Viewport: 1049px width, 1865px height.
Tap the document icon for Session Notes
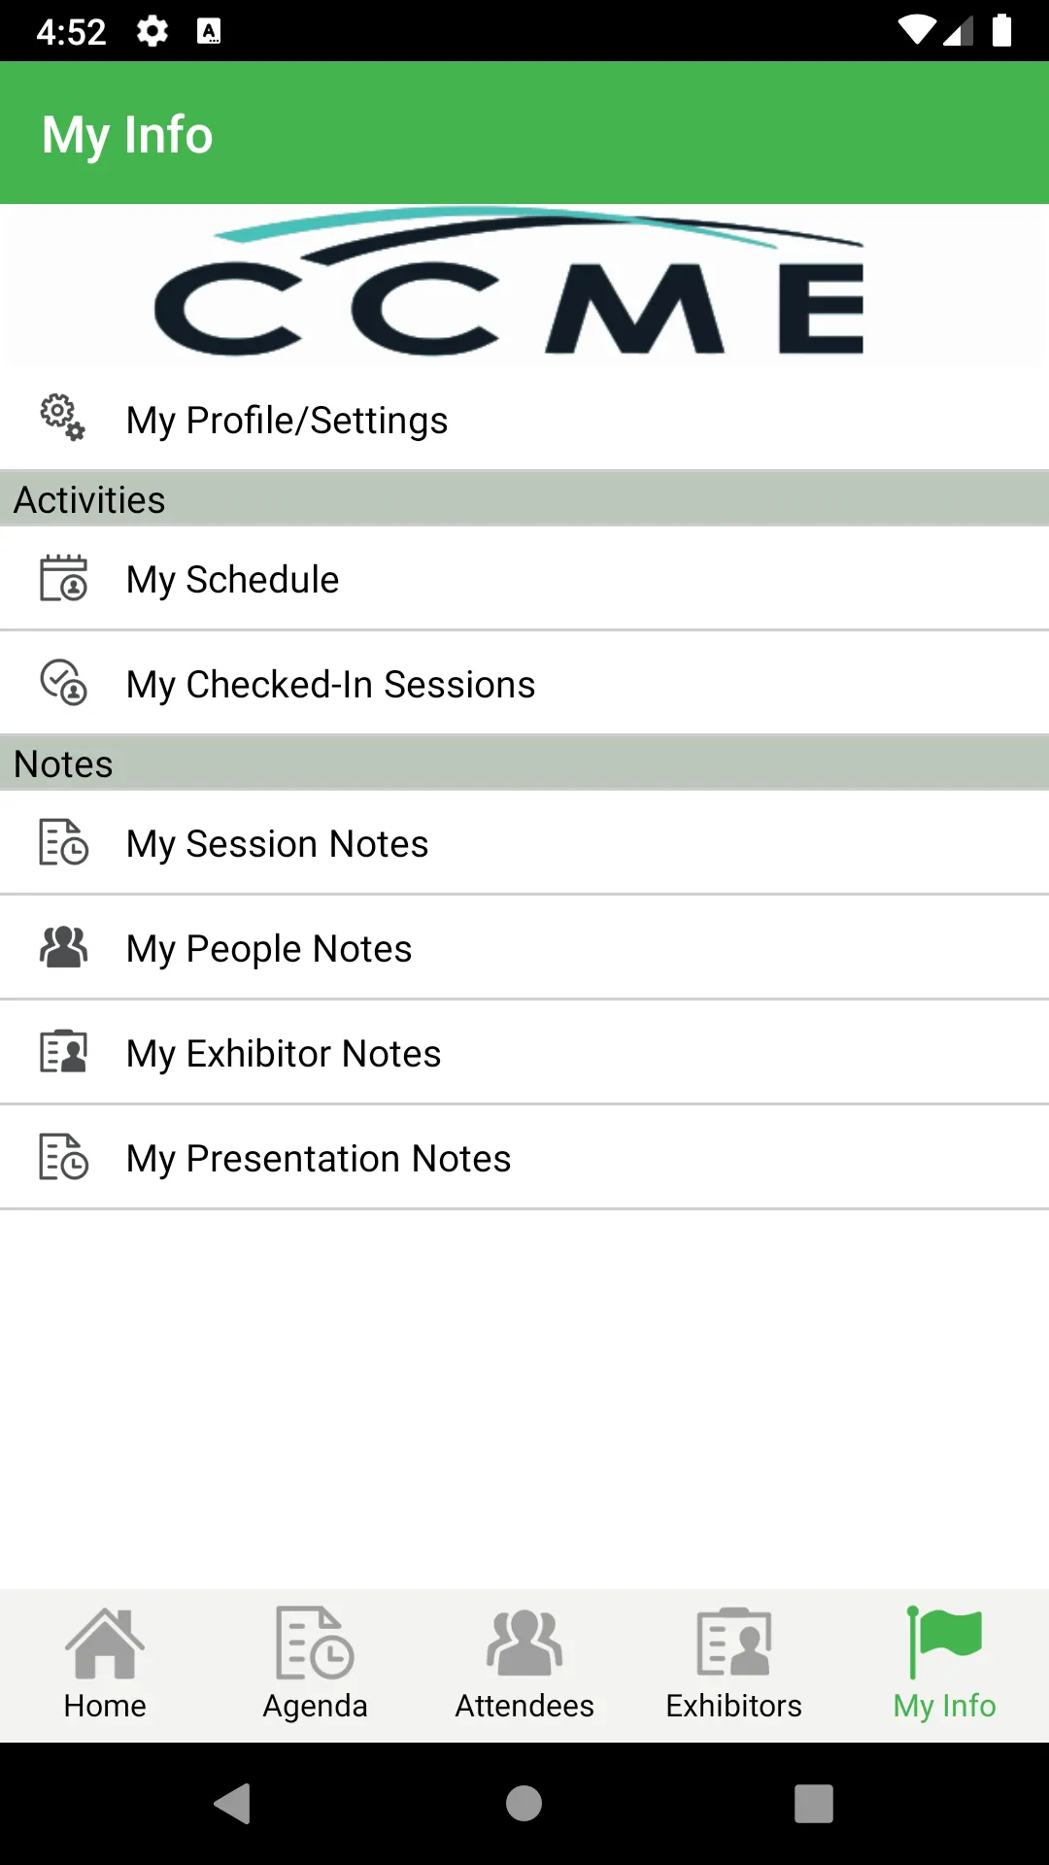[x=63, y=842]
